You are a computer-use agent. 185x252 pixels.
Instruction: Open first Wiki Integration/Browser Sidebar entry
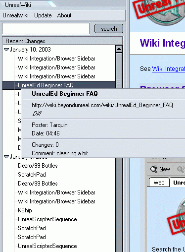(56, 59)
